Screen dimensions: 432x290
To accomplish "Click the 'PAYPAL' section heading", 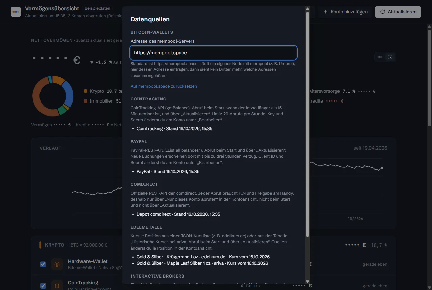I will 139,142.
